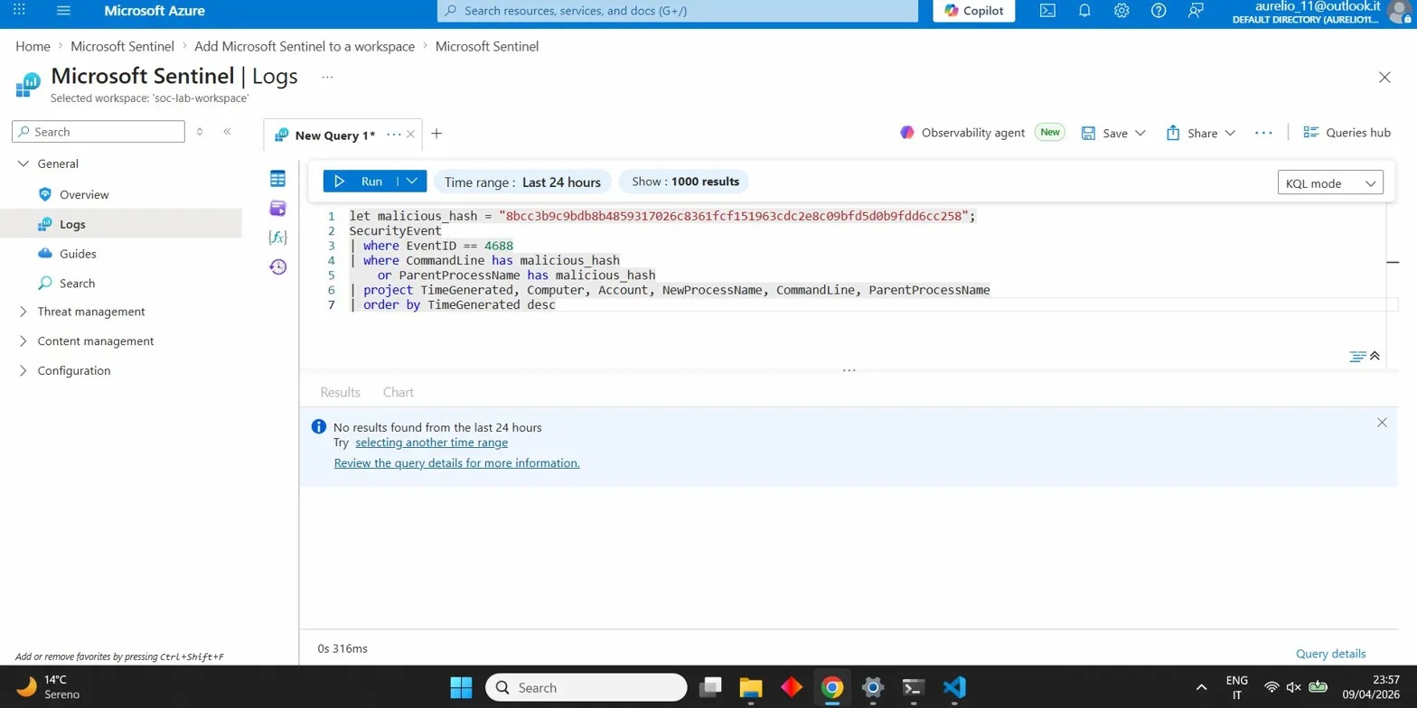This screenshot has height=708, width=1417.
Task: Open the Share dropdown
Action: point(1201,133)
